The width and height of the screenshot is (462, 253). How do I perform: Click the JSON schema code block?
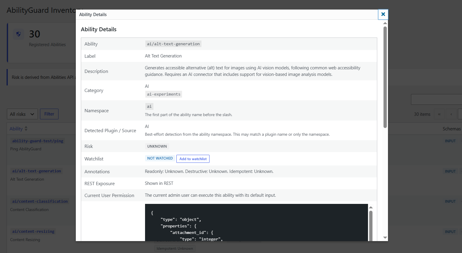(256, 222)
